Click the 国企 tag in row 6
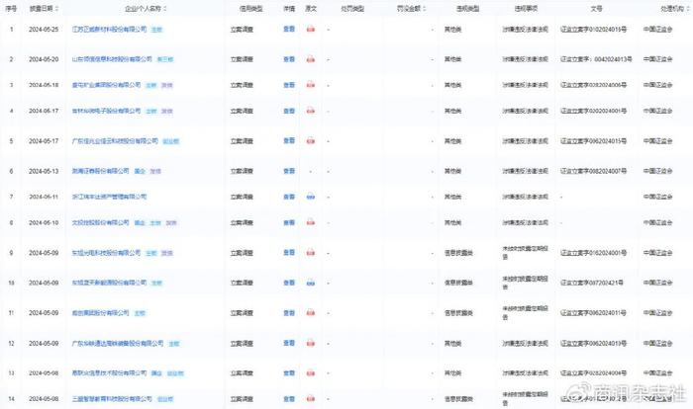This screenshot has height=409, width=693. coord(140,171)
